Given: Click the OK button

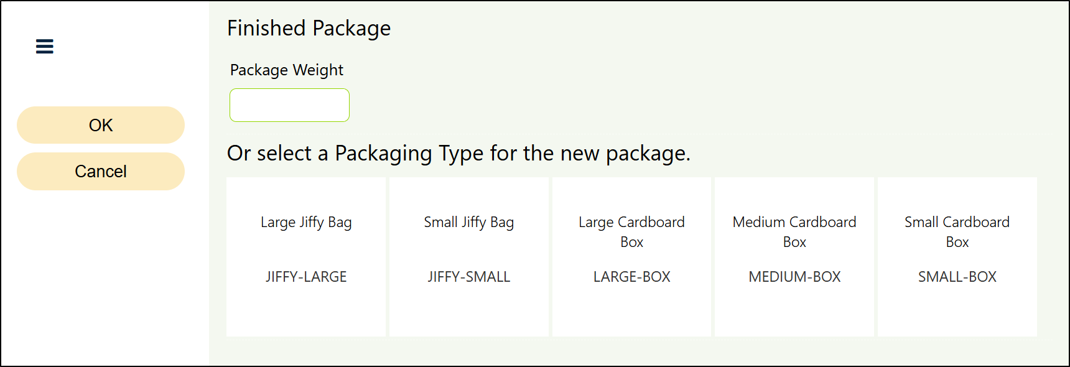Looking at the screenshot, I should (x=101, y=125).
